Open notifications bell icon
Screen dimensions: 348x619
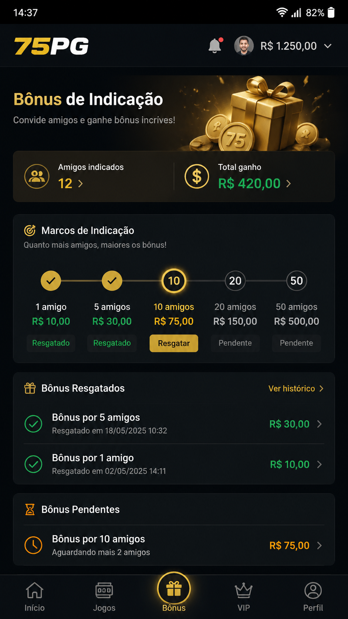[215, 46]
